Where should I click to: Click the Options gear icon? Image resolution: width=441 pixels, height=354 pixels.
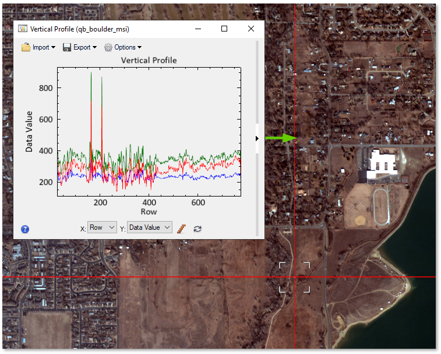click(x=108, y=47)
